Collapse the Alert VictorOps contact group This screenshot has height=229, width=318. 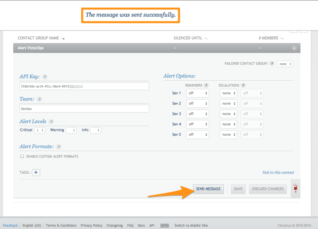pyautogui.click(x=294, y=48)
